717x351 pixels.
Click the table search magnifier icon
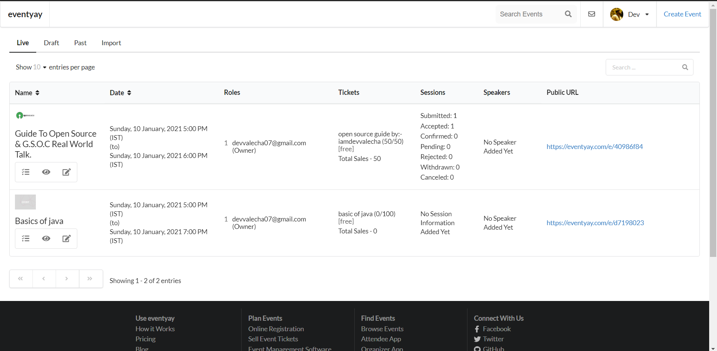click(685, 67)
